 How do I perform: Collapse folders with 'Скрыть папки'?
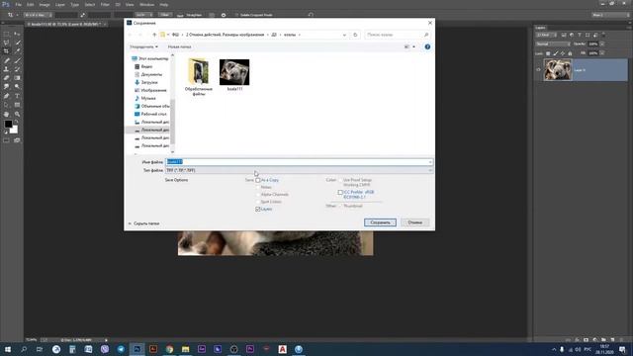pyautogui.click(x=143, y=223)
